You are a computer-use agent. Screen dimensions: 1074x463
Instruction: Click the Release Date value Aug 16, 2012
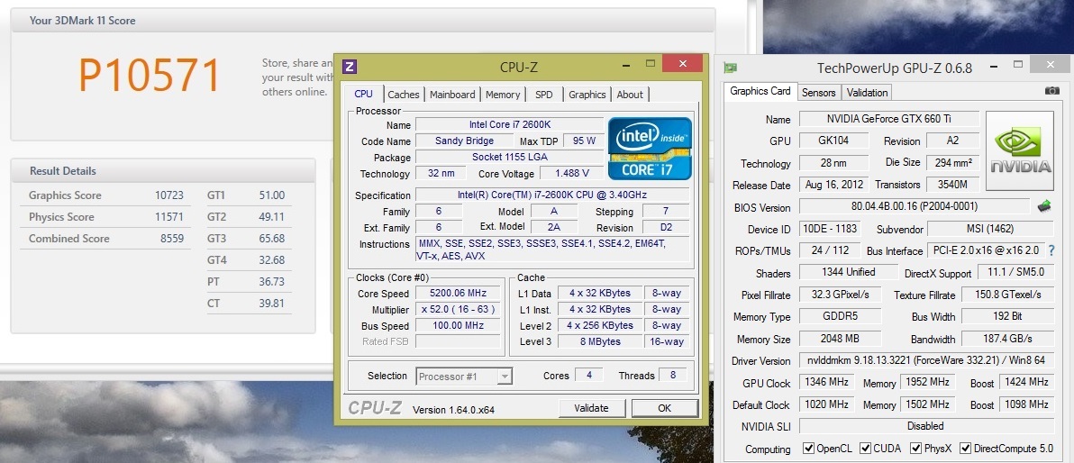click(833, 185)
